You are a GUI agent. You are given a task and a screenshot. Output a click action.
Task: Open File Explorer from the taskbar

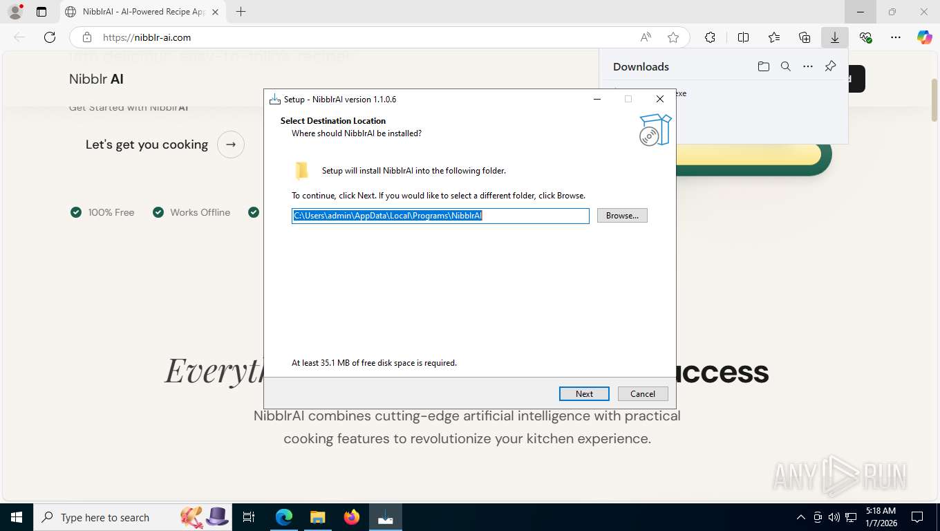pyautogui.click(x=317, y=517)
